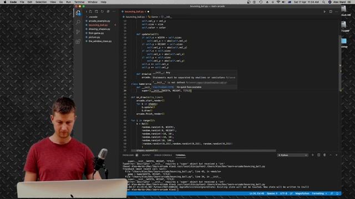Open the File menu
The image size is (355, 199).
(x=22, y=2)
